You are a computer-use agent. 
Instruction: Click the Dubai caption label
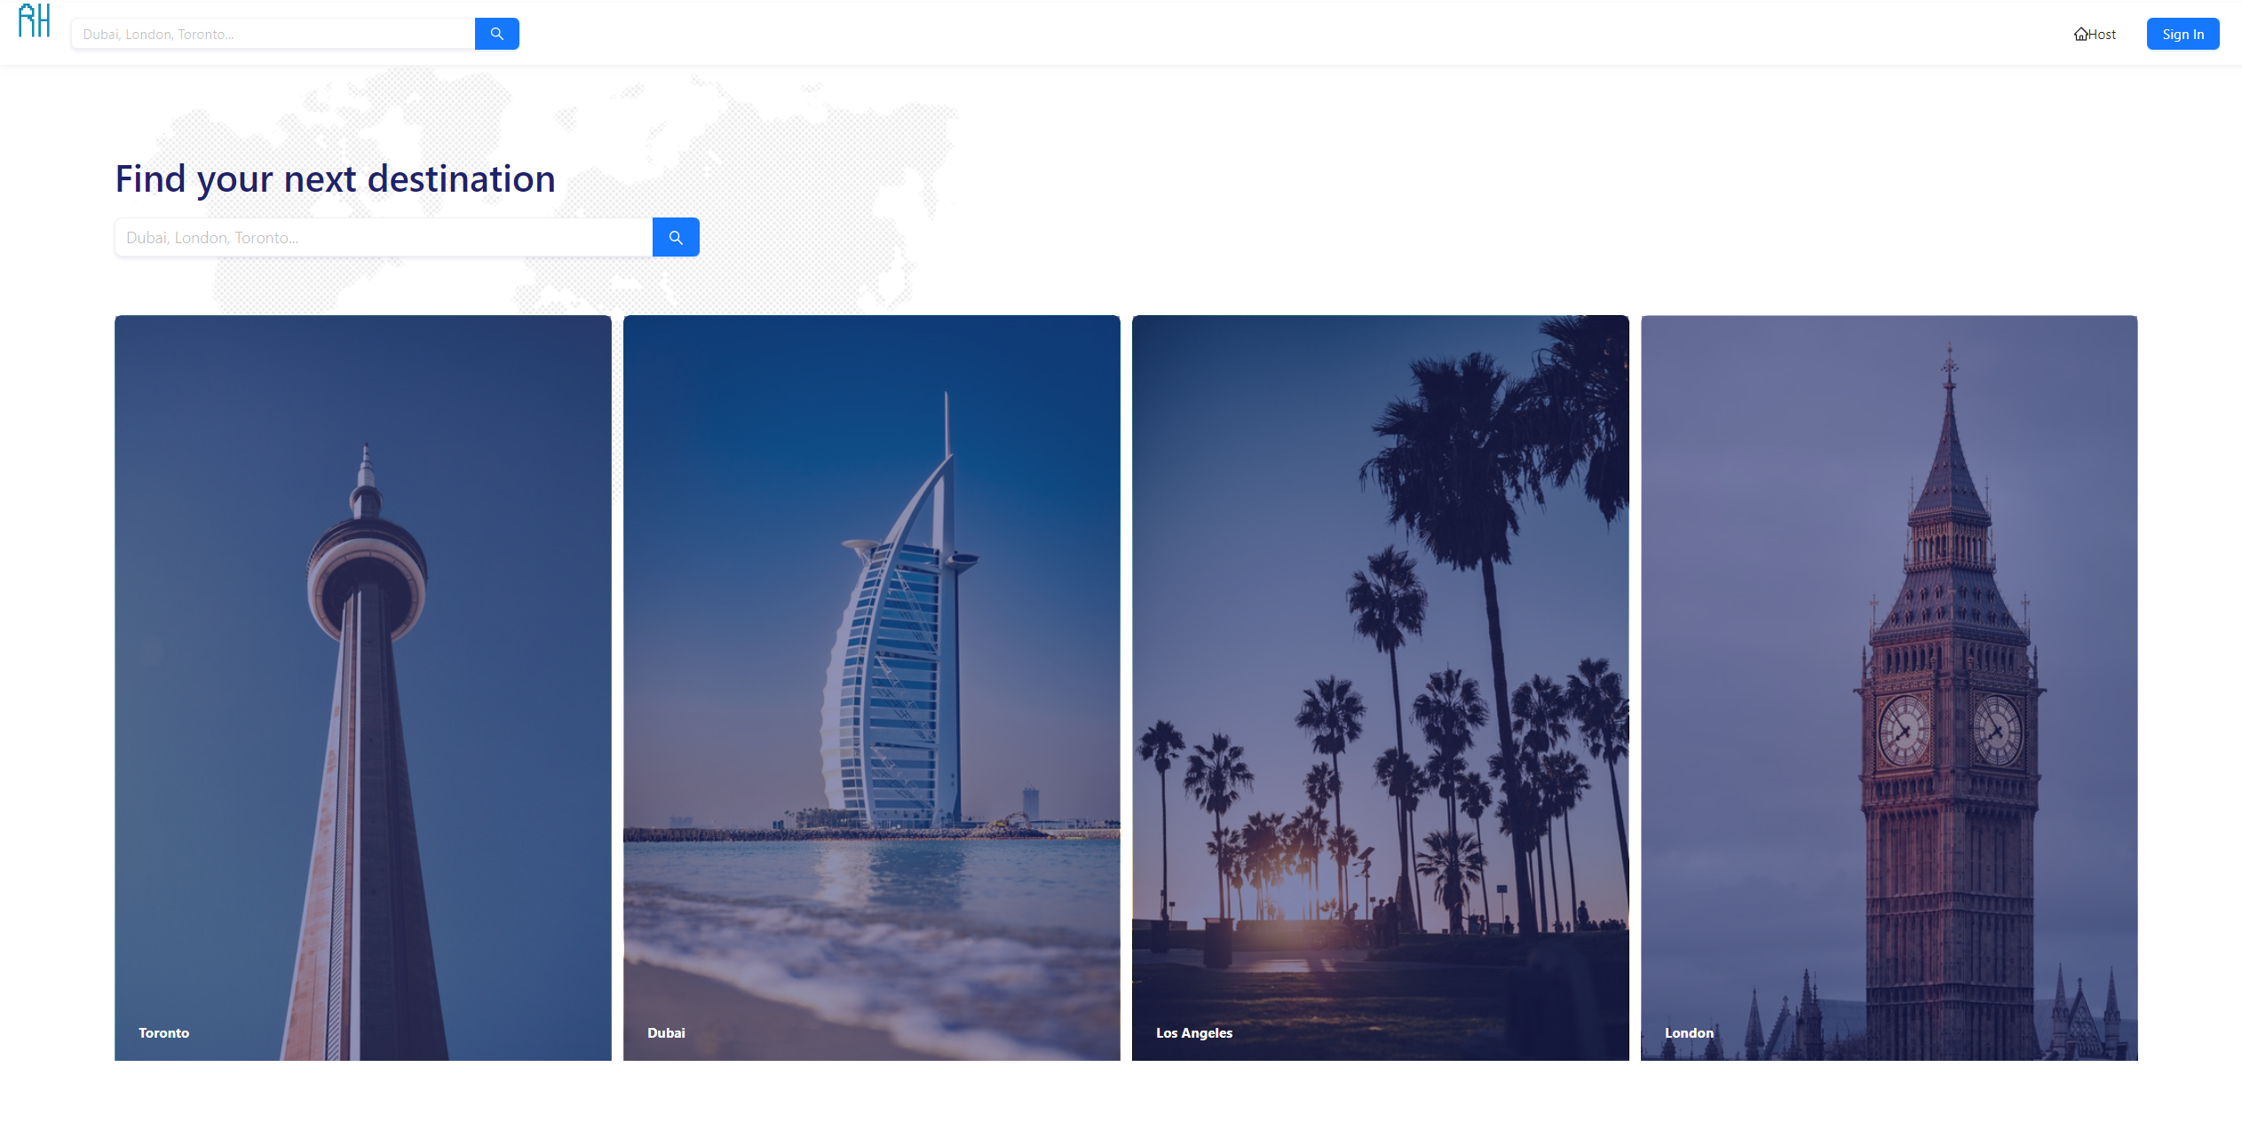pyautogui.click(x=666, y=1033)
